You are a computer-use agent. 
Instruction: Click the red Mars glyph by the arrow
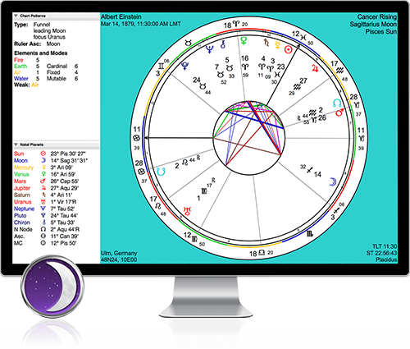coord(339,113)
